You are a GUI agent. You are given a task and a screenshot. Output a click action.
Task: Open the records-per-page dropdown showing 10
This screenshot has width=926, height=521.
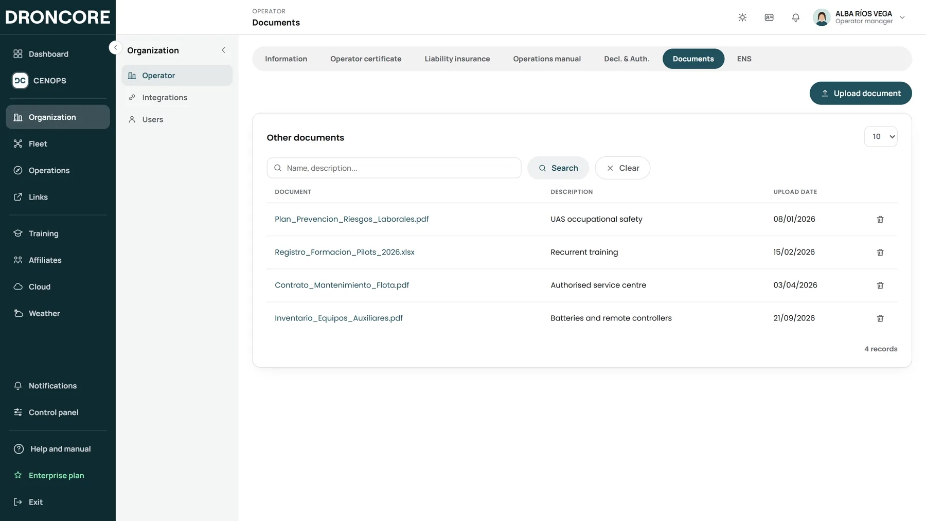pos(881,137)
